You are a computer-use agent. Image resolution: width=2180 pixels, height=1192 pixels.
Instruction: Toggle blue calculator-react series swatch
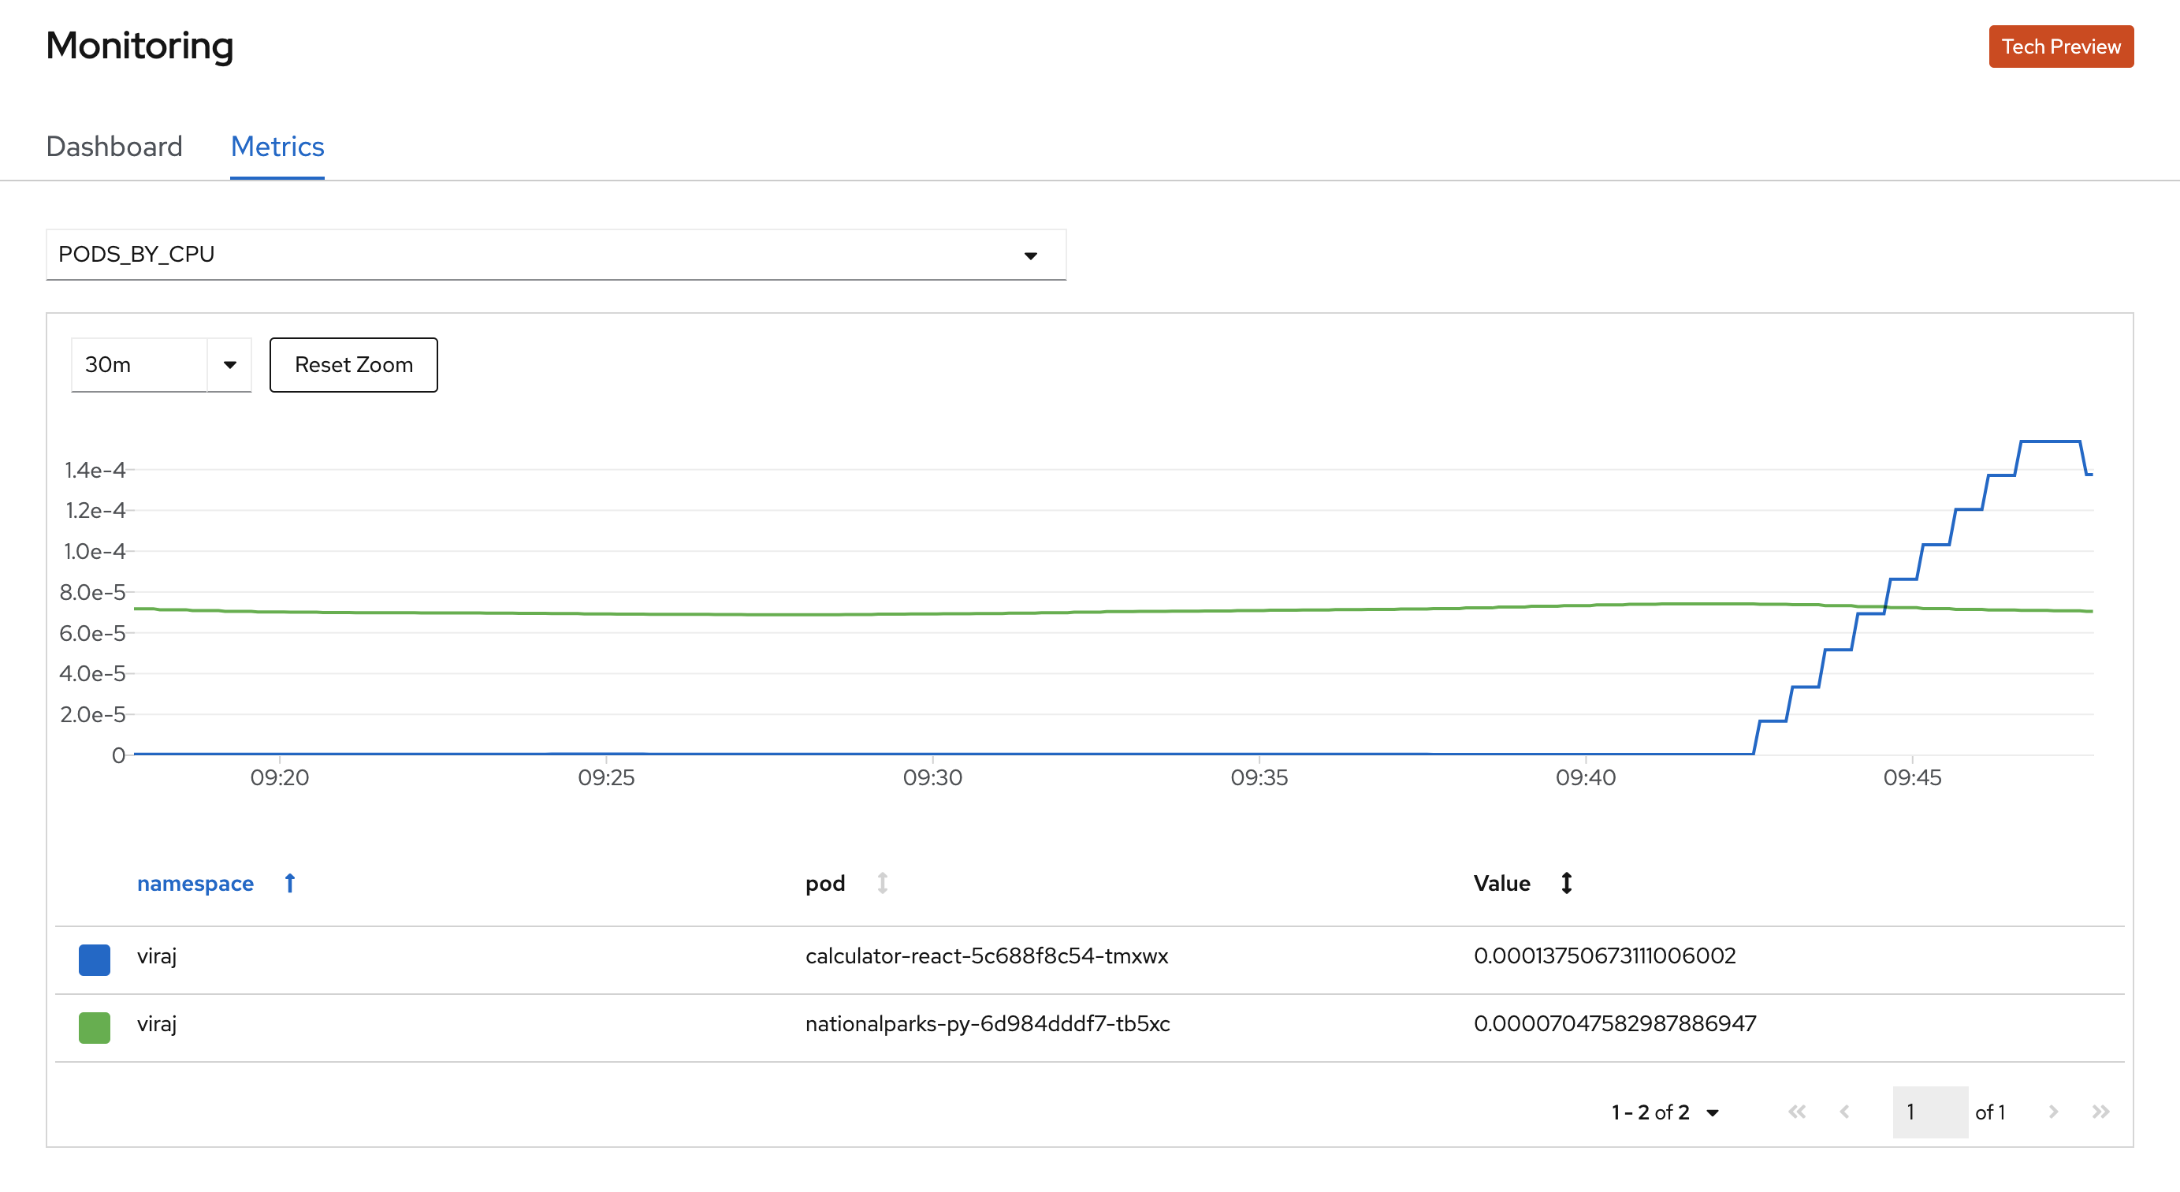pyautogui.click(x=94, y=959)
